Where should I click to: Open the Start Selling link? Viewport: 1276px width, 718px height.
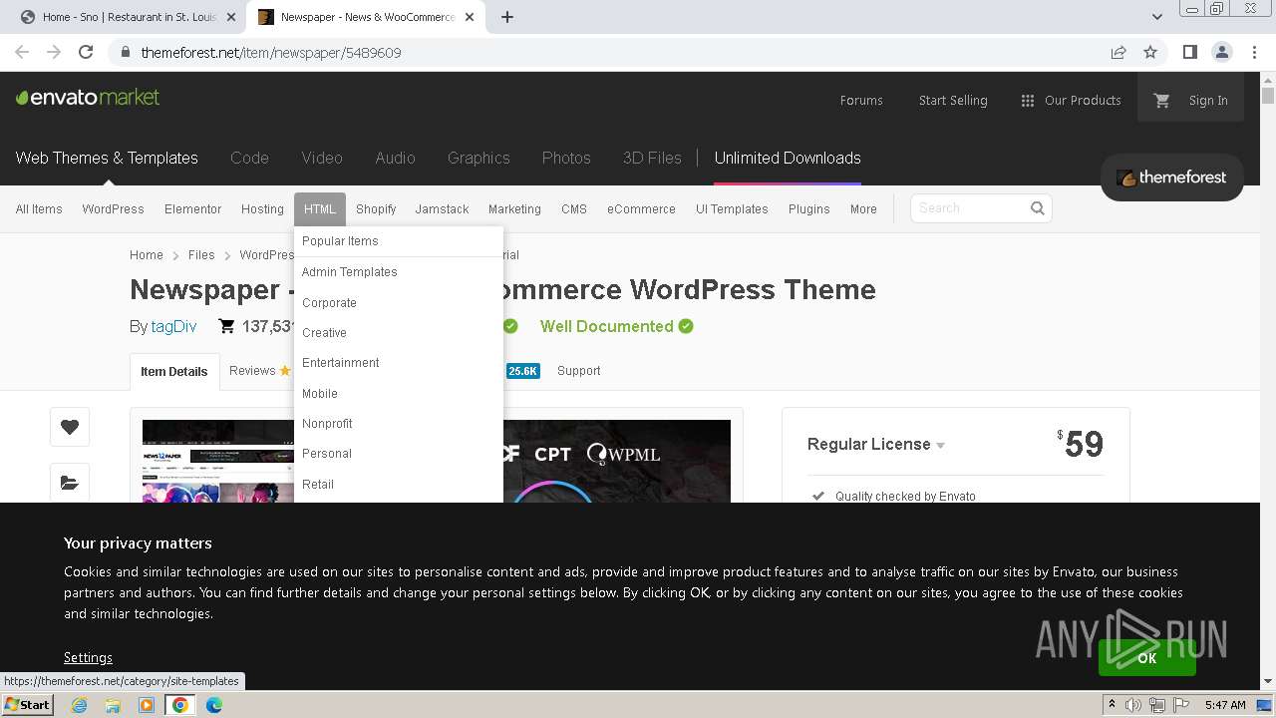point(953,100)
